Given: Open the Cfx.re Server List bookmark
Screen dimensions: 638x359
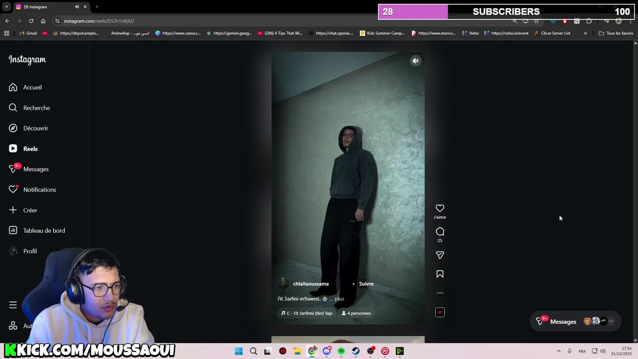Looking at the screenshot, I should click(x=552, y=33).
